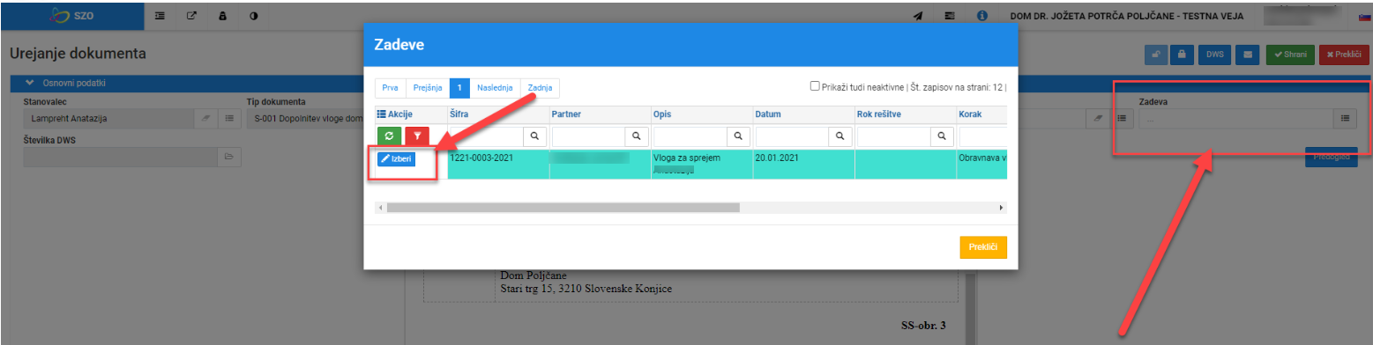Viewport: 1373px width, 345px height.
Task: Click the closed padlock icon button
Action: 1181,55
